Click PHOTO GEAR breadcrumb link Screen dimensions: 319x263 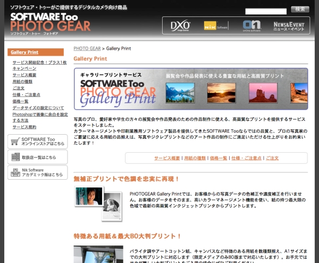[x=87, y=48]
